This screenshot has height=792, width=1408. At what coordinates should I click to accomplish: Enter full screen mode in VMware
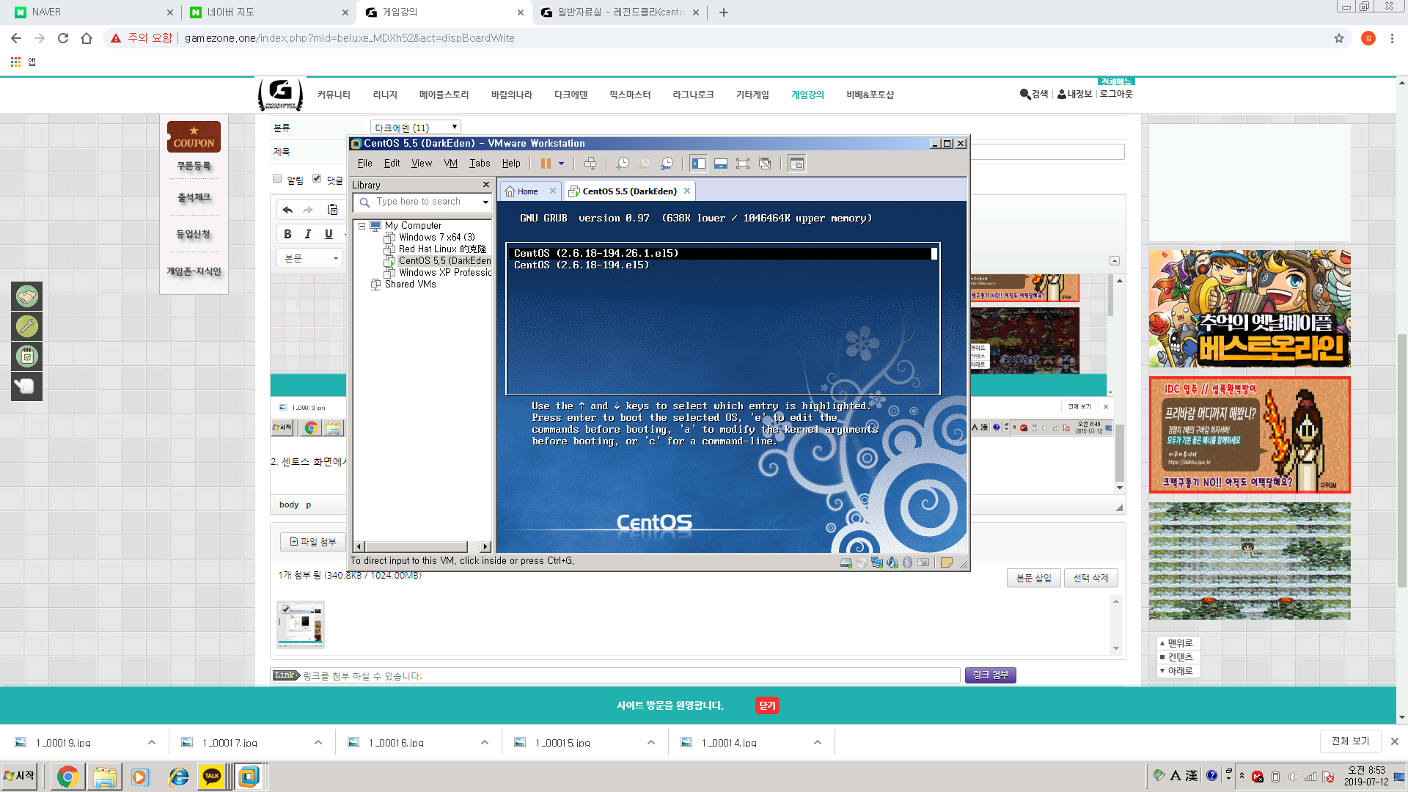pos(743,164)
